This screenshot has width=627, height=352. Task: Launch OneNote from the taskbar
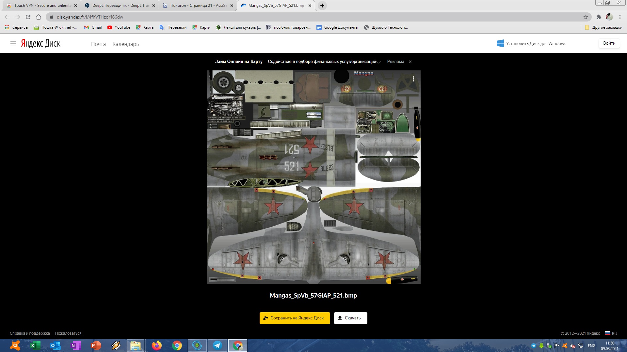click(76, 345)
